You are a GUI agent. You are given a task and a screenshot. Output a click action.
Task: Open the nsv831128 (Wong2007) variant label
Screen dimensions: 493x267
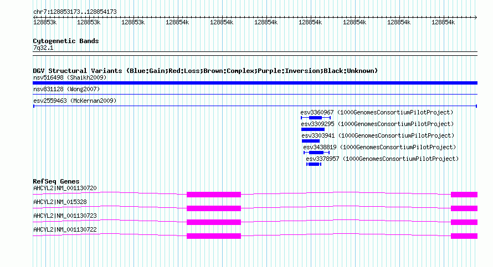click(x=66, y=89)
